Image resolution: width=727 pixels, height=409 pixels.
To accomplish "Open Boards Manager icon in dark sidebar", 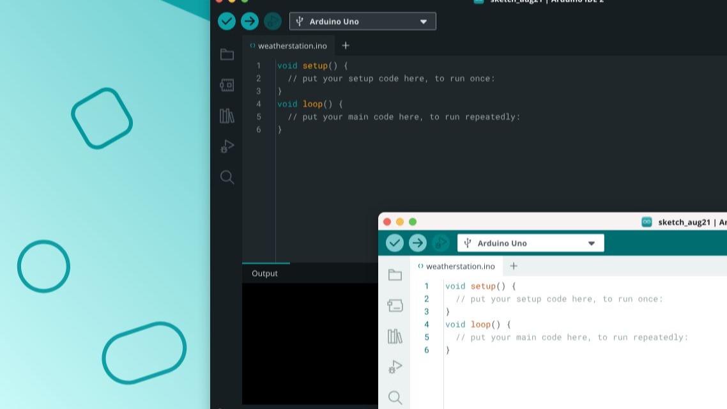I will click(227, 85).
